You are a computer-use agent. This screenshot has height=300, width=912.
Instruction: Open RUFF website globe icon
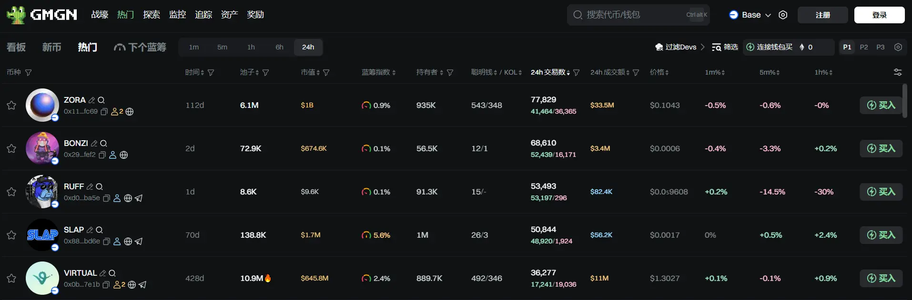point(128,198)
